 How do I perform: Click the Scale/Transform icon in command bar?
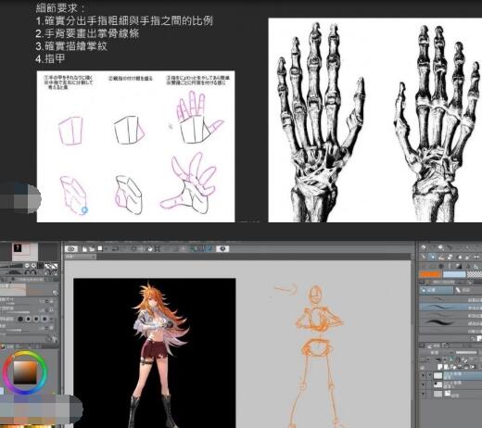(x=158, y=248)
